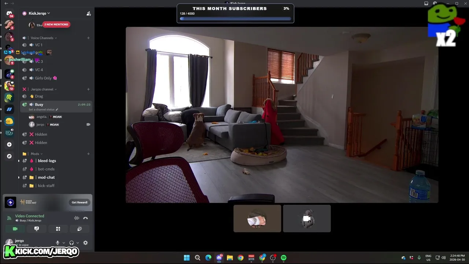The image size is (469, 264).
Task: Select the participant tile with camera icon
Action: point(307,219)
